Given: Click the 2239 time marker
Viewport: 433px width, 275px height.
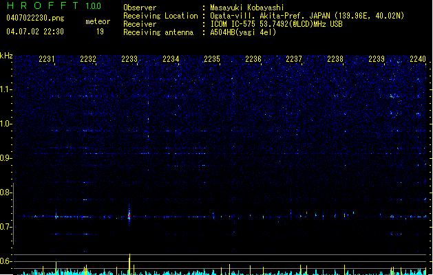Looking at the screenshot, I should 377,59.
